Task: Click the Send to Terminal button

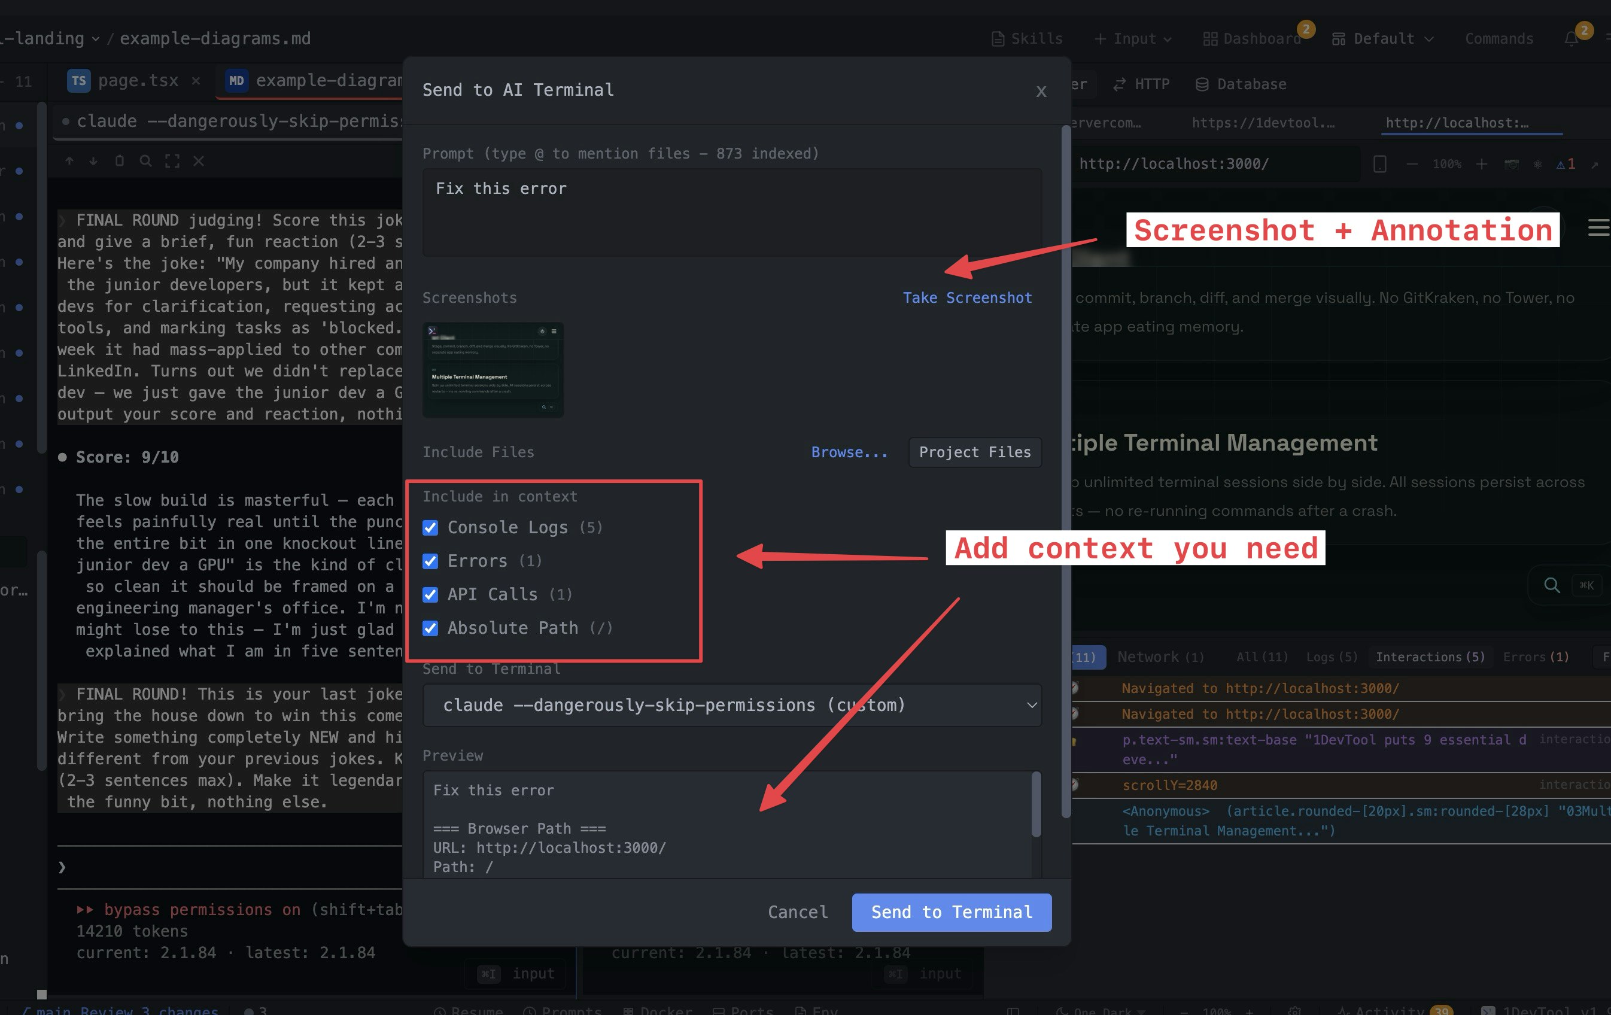Action: pyautogui.click(x=952, y=912)
